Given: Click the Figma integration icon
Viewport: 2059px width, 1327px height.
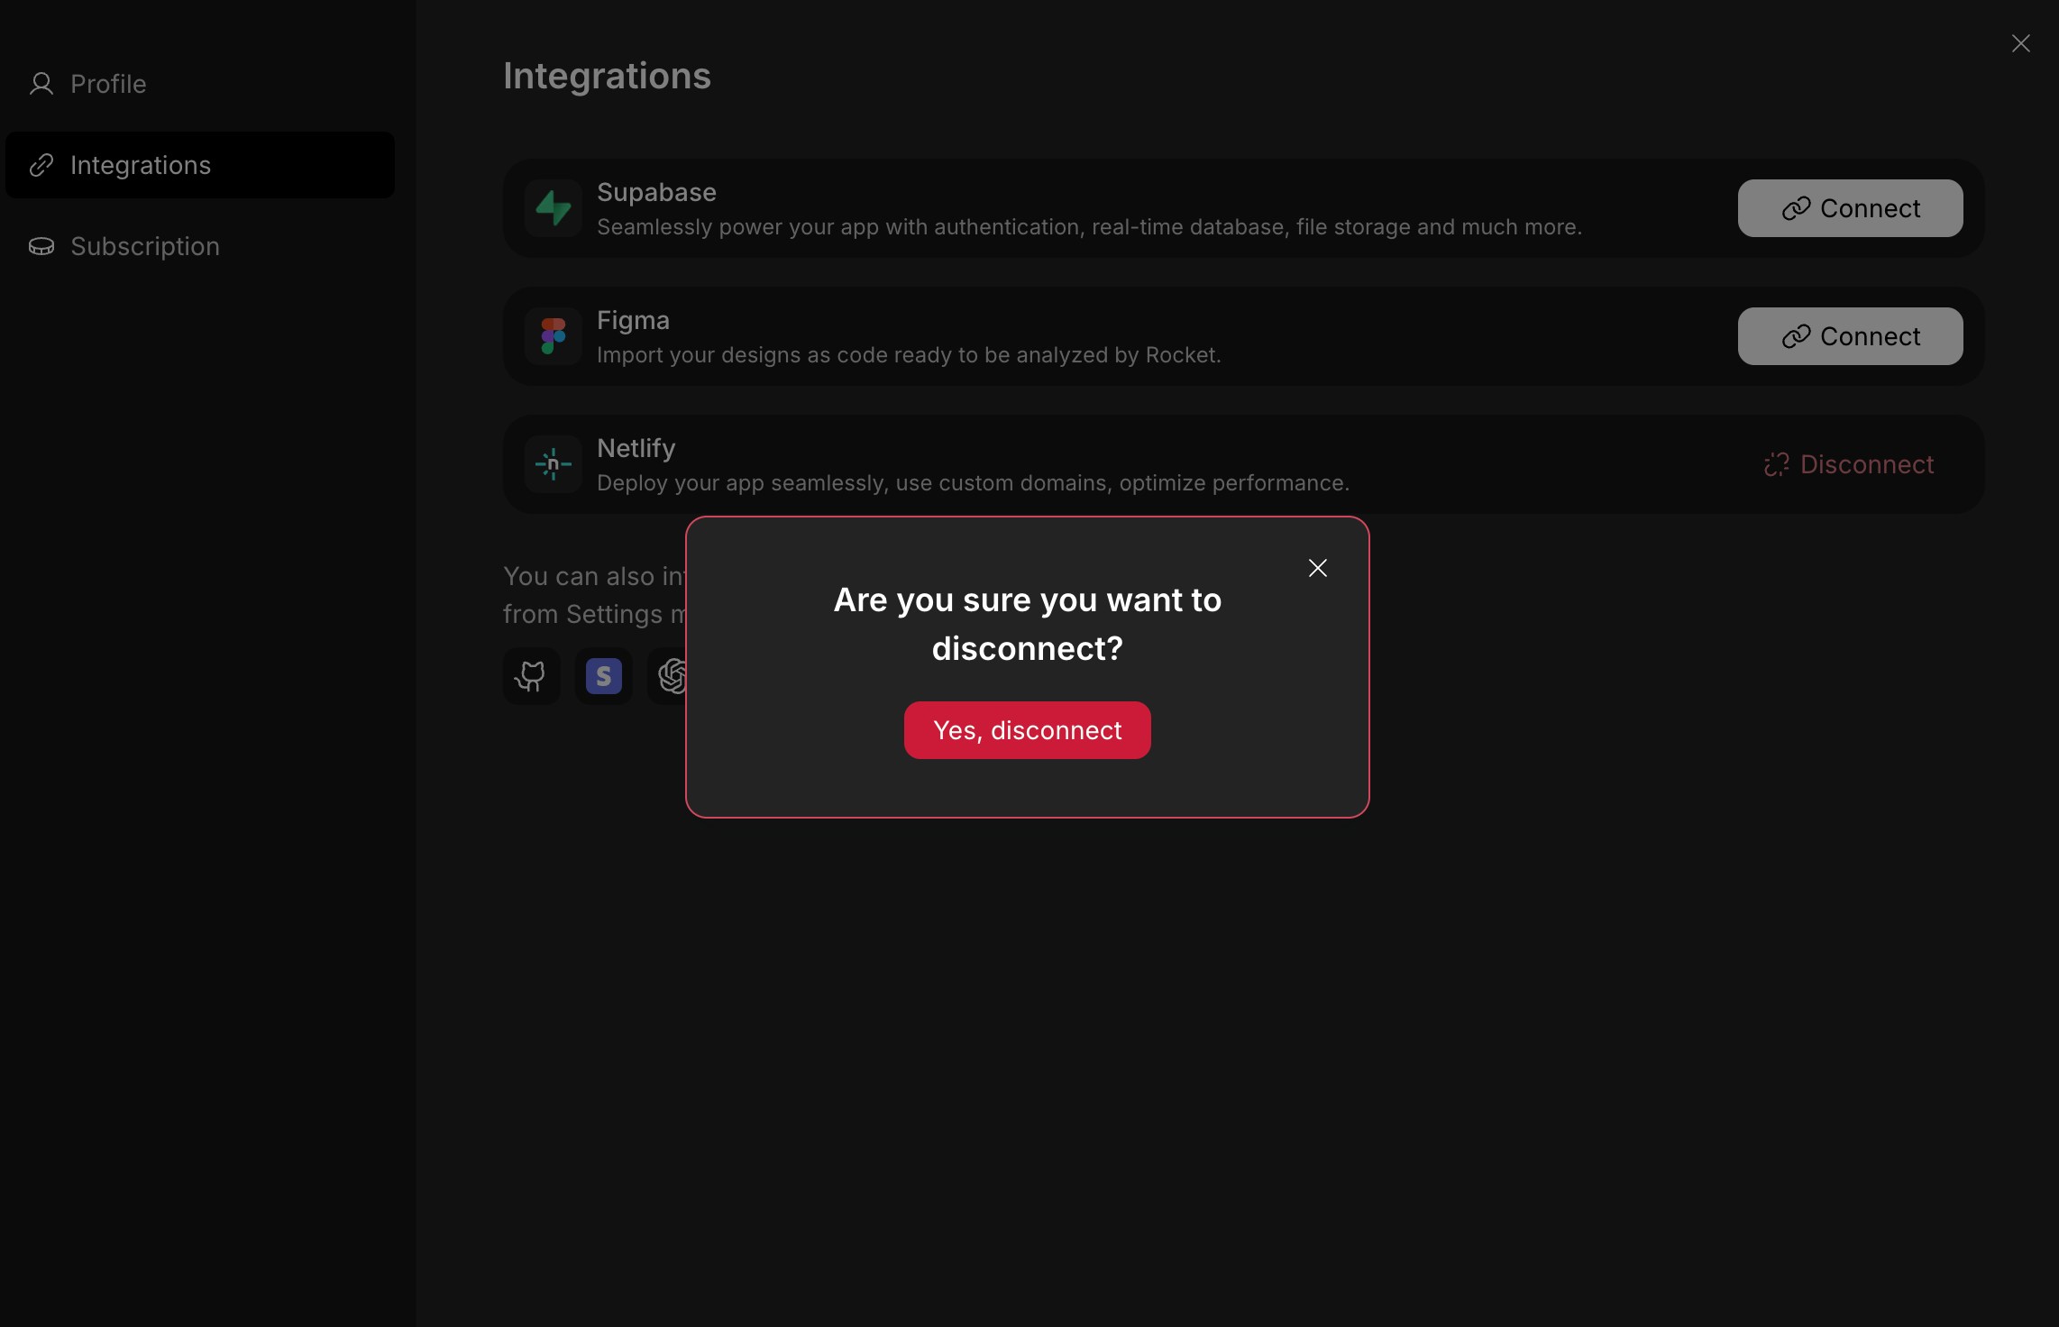Looking at the screenshot, I should [553, 336].
